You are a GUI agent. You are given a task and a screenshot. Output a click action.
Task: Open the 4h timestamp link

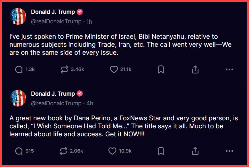pyautogui.click(x=90, y=103)
